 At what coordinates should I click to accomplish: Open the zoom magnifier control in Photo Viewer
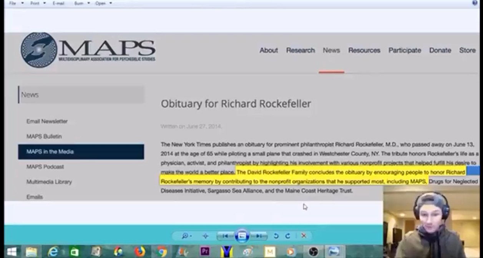186,236
